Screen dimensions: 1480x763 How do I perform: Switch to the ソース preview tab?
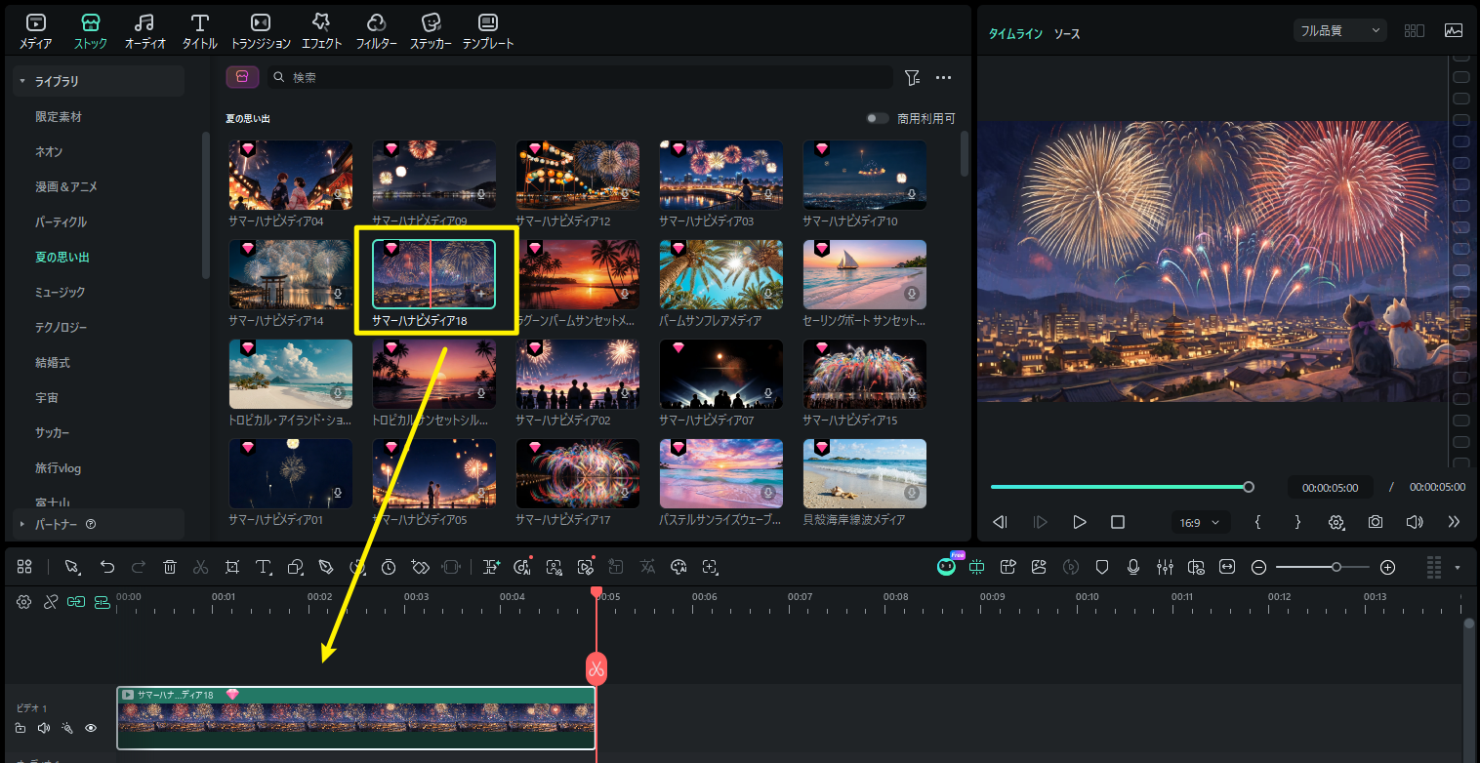click(x=1067, y=34)
